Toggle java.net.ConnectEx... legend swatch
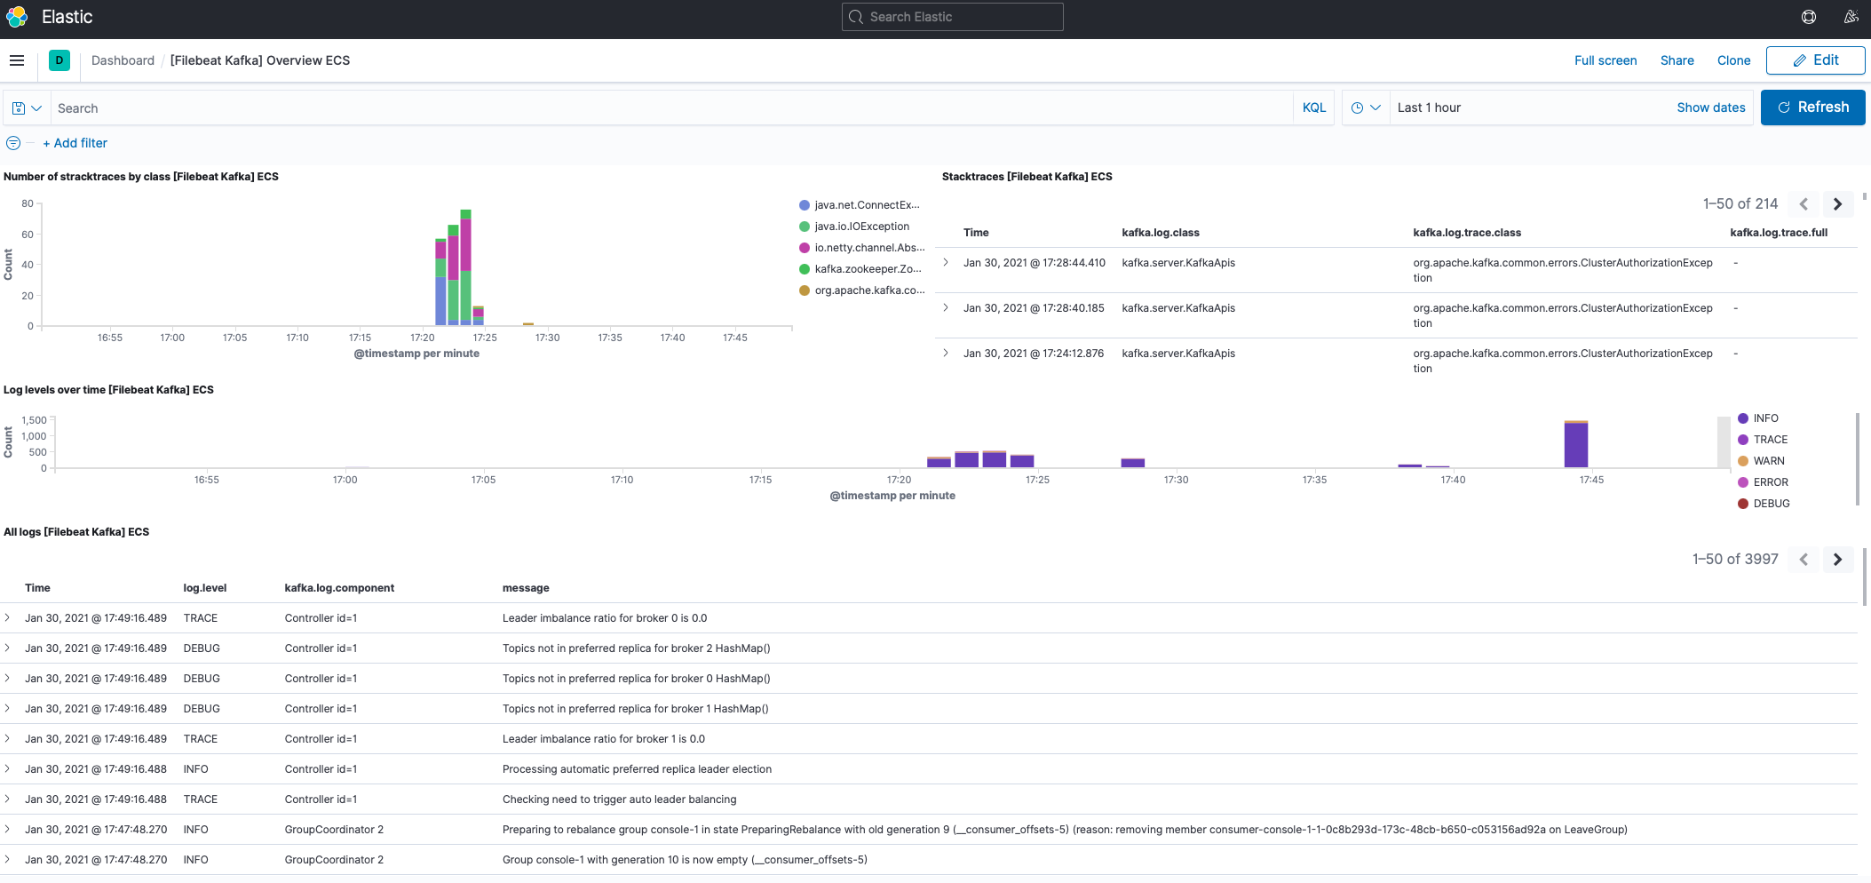The image size is (1871, 883). point(805,205)
